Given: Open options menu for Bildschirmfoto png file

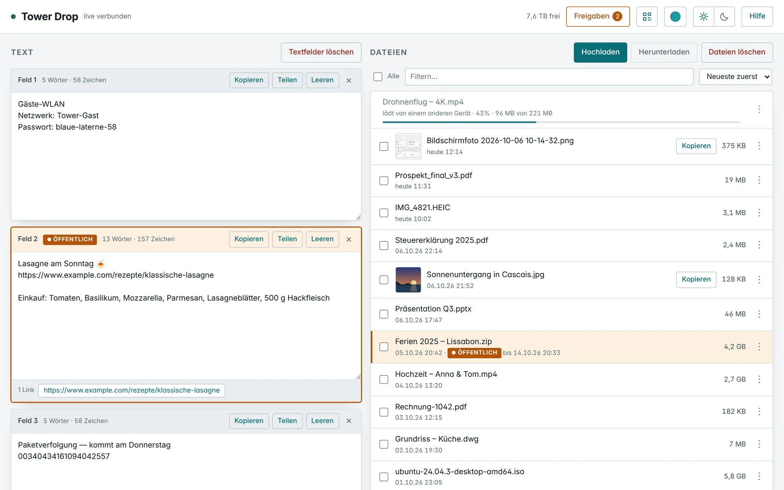Looking at the screenshot, I should 759,146.
